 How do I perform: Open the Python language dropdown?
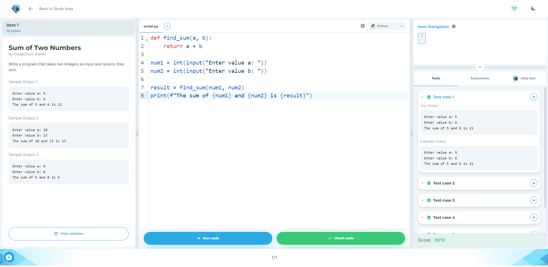point(387,26)
